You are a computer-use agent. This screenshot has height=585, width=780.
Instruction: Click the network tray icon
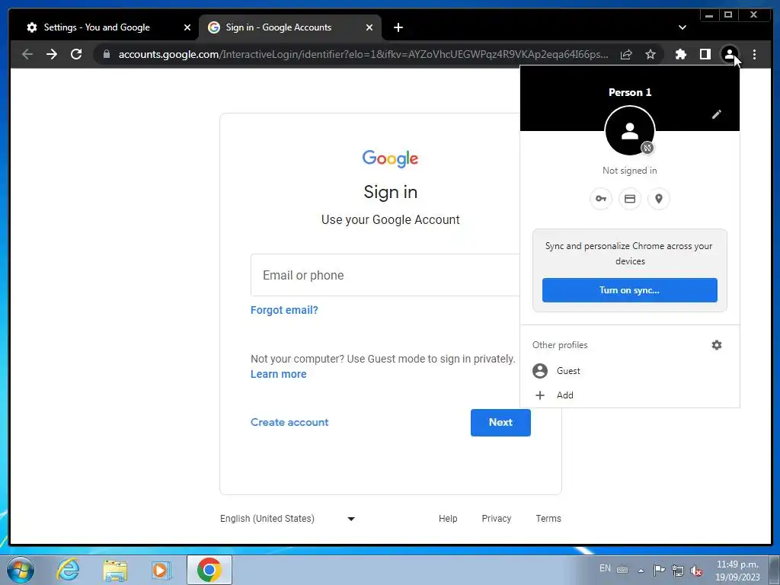(677, 570)
